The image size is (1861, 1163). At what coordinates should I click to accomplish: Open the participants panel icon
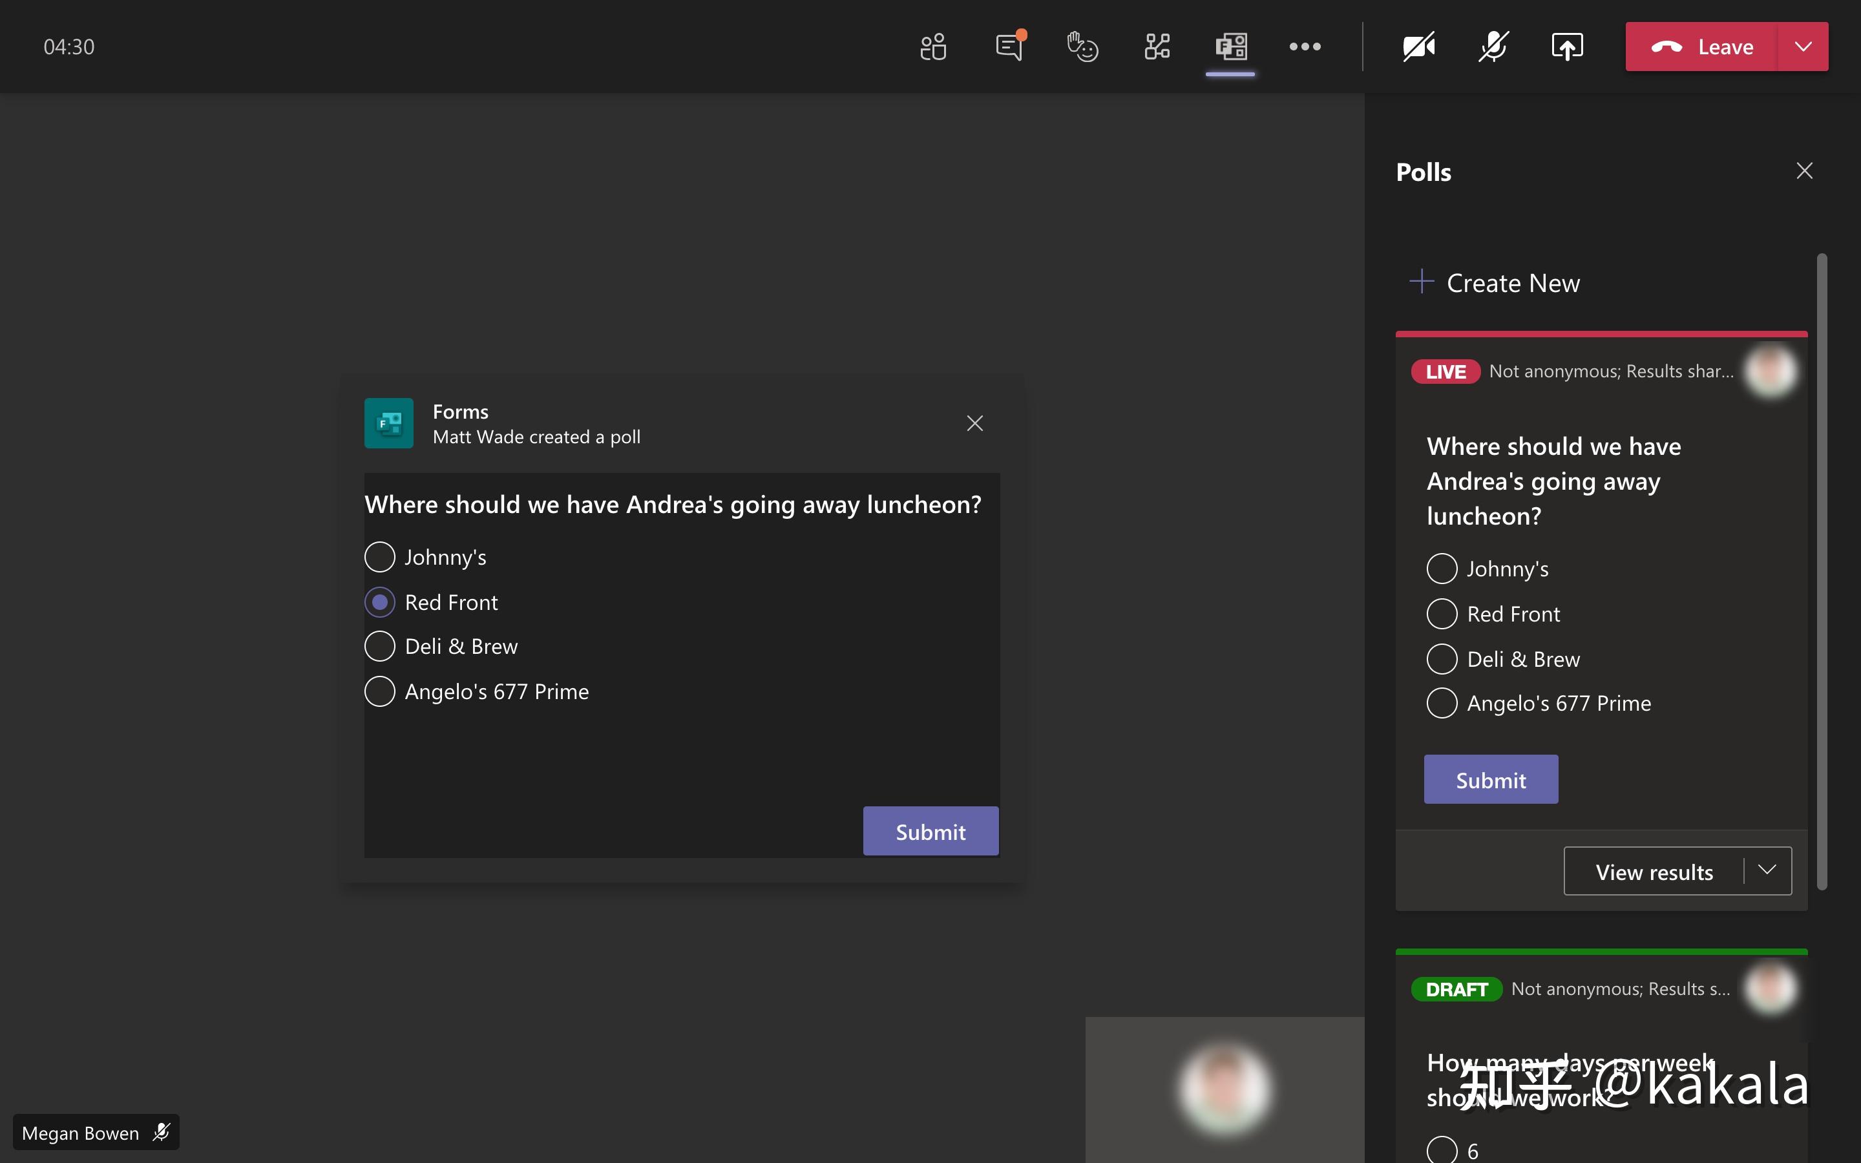coord(934,46)
